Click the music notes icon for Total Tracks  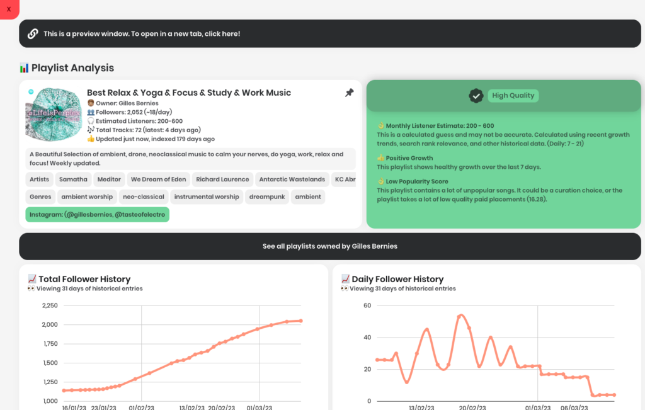(x=91, y=130)
